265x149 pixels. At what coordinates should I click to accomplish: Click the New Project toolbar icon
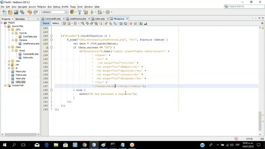click(10, 12)
